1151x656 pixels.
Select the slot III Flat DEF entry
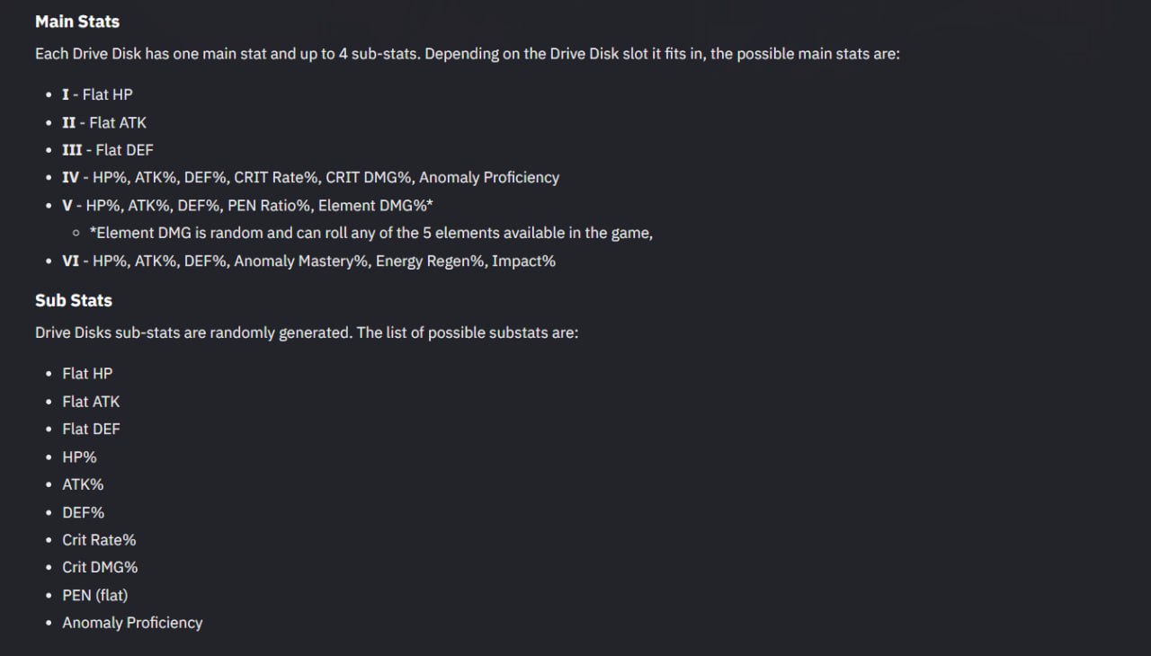coord(108,150)
